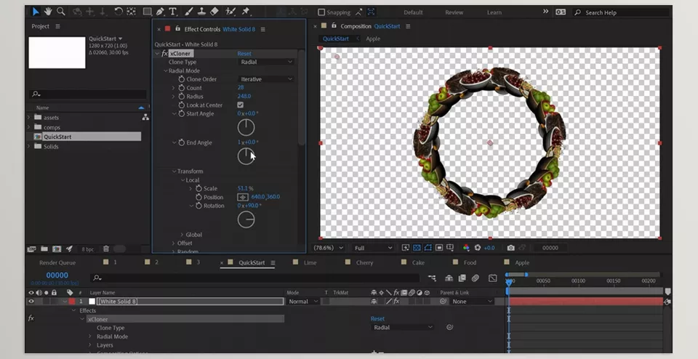Viewport: 698px width, 359px height.
Task: Click the End Angle dial
Action: click(246, 156)
